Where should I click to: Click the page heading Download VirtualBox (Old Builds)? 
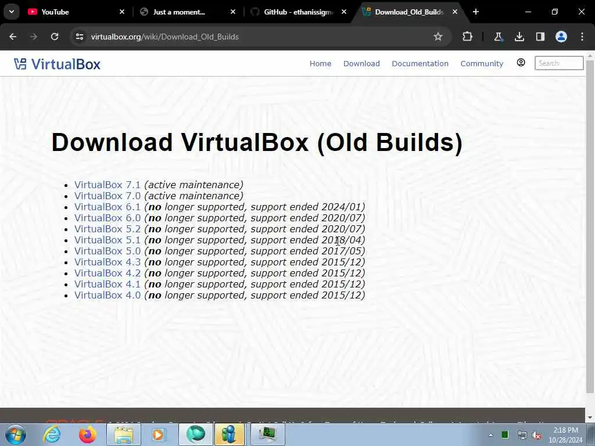[257, 143]
